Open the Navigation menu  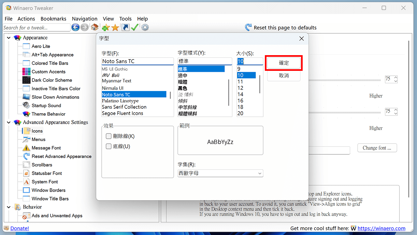point(84,19)
